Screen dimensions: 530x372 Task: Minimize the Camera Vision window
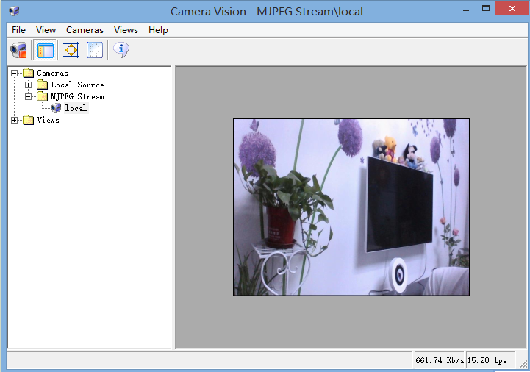466,9
